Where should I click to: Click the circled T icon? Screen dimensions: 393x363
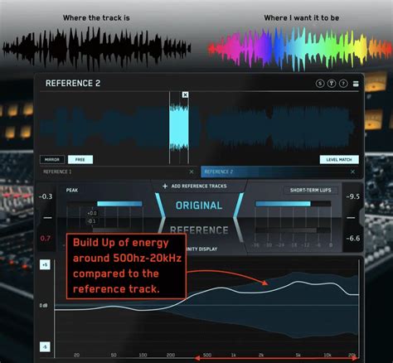click(x=332, y=84)
